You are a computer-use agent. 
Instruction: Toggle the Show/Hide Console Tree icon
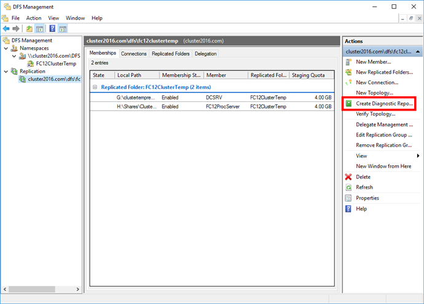pos(39,28)
